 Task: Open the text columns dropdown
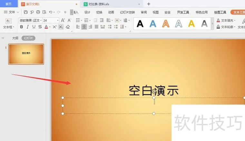click(112, 20)
